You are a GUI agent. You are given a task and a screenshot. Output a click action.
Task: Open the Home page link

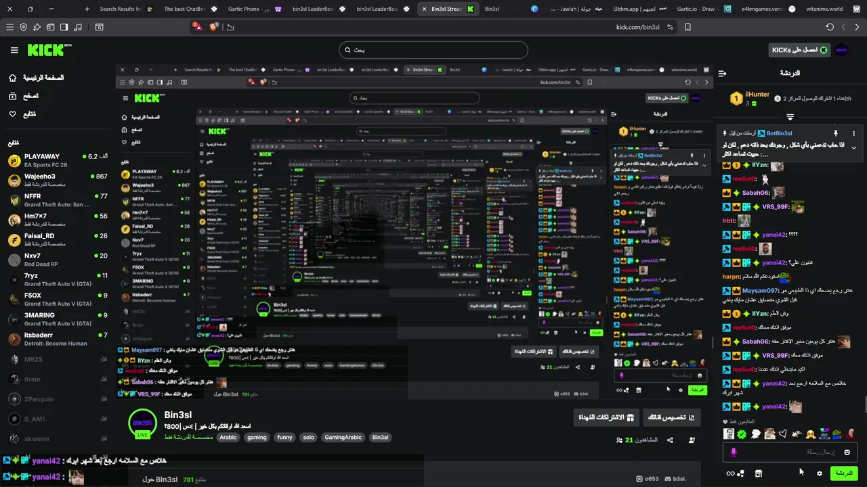(38, 78)
